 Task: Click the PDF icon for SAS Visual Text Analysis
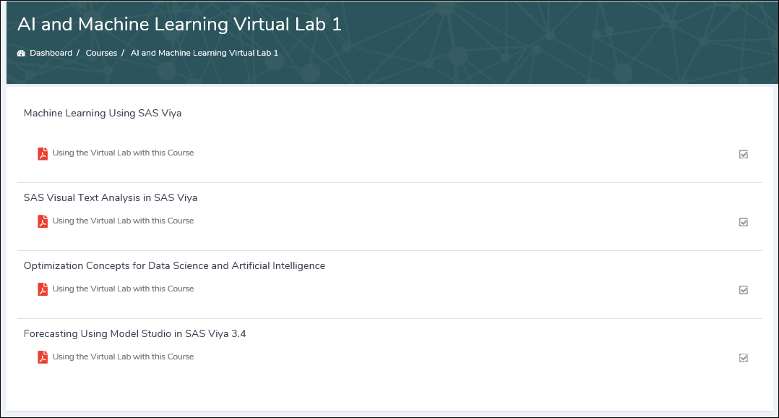[x=43, y=221]
